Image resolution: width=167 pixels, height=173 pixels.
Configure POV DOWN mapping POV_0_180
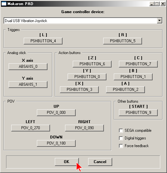(x=56, y=143)
